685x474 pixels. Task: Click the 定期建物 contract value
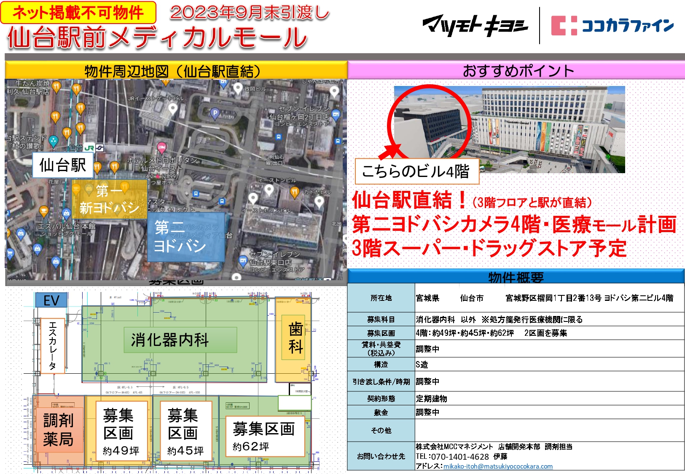(432, 399)
